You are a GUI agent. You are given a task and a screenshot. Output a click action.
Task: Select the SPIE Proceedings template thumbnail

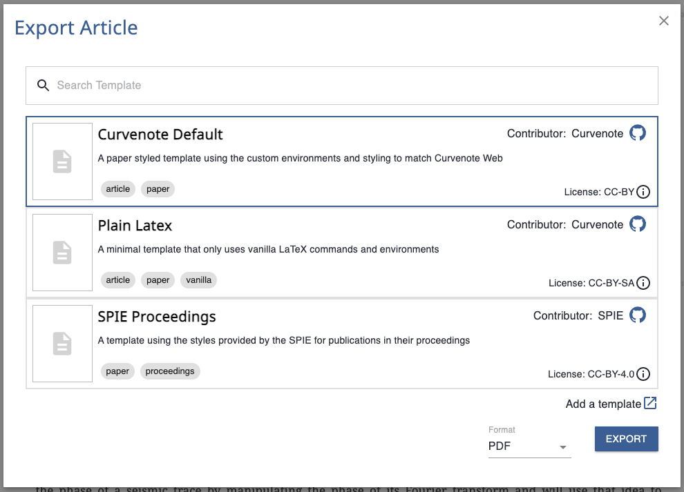click(62, 344)
